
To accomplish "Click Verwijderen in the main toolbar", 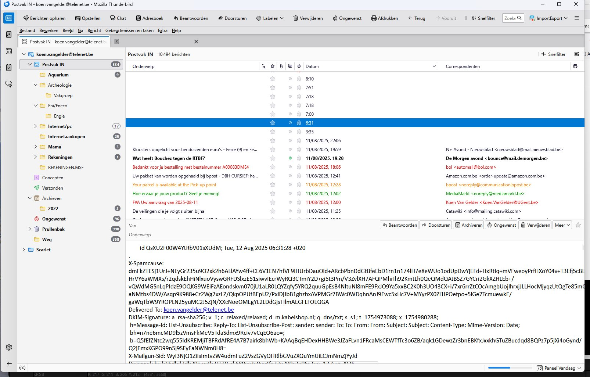I will pyautogui.click(x=308, y=18).
